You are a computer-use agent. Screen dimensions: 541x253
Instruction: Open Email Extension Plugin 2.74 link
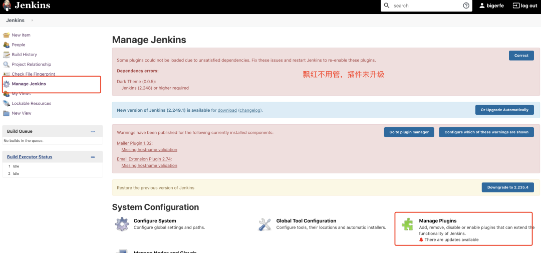pyautogui.click(x=144, y=159)
